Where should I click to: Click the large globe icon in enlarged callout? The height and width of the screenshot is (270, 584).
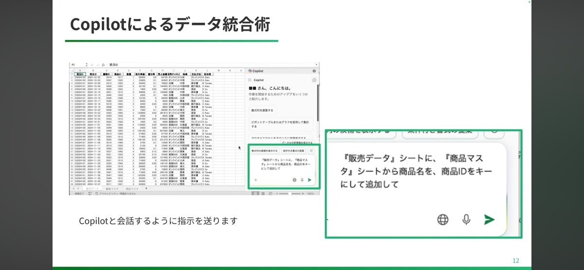coord(443,220)
